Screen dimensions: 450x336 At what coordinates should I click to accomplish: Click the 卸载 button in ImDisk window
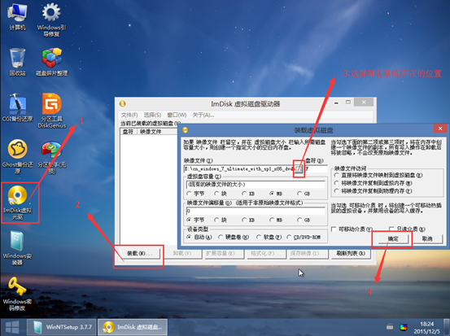tap(182, 253)
